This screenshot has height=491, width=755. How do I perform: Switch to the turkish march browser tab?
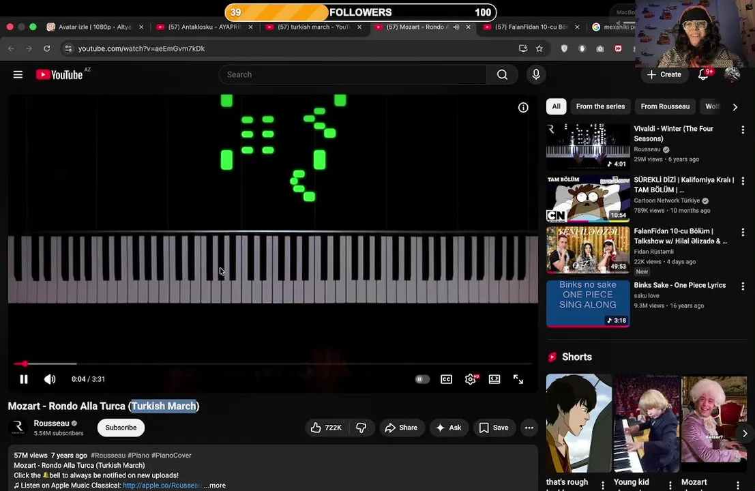coord(314,27)
